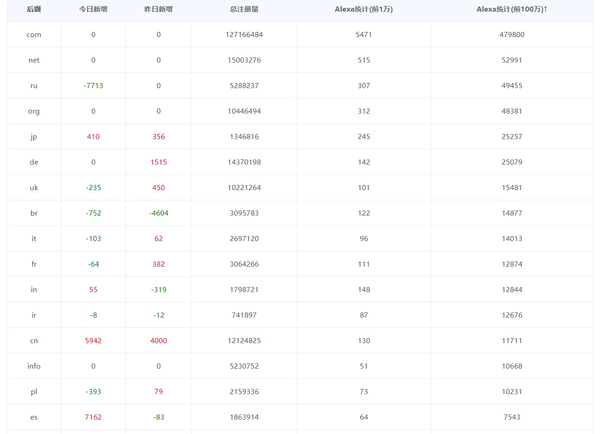The width and height of the screenshot is (600, 434).
Task: Click the info suffix cell
Action: coord(34,366)
